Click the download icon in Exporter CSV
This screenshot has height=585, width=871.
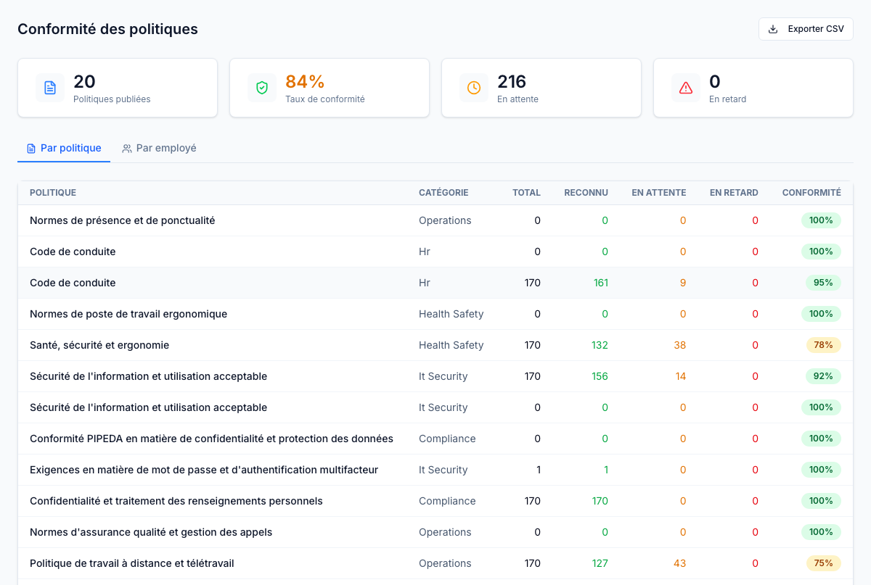coord(773,29)
